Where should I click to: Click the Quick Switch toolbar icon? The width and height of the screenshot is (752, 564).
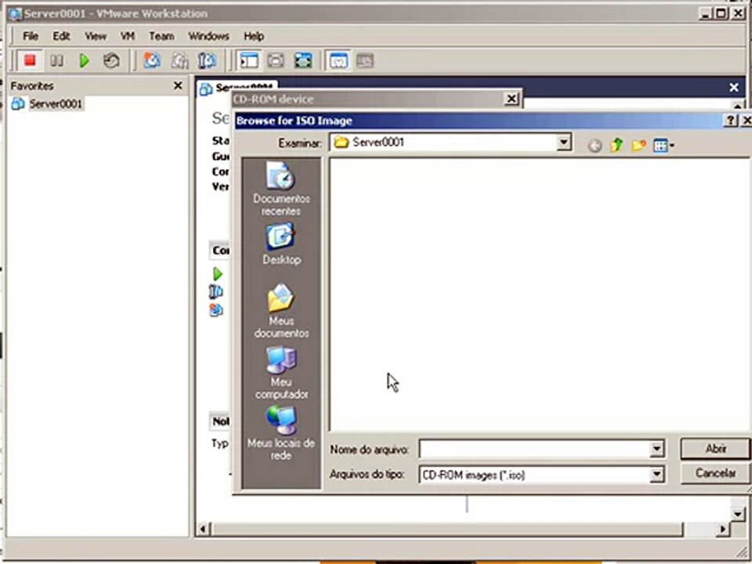(276, 60)
